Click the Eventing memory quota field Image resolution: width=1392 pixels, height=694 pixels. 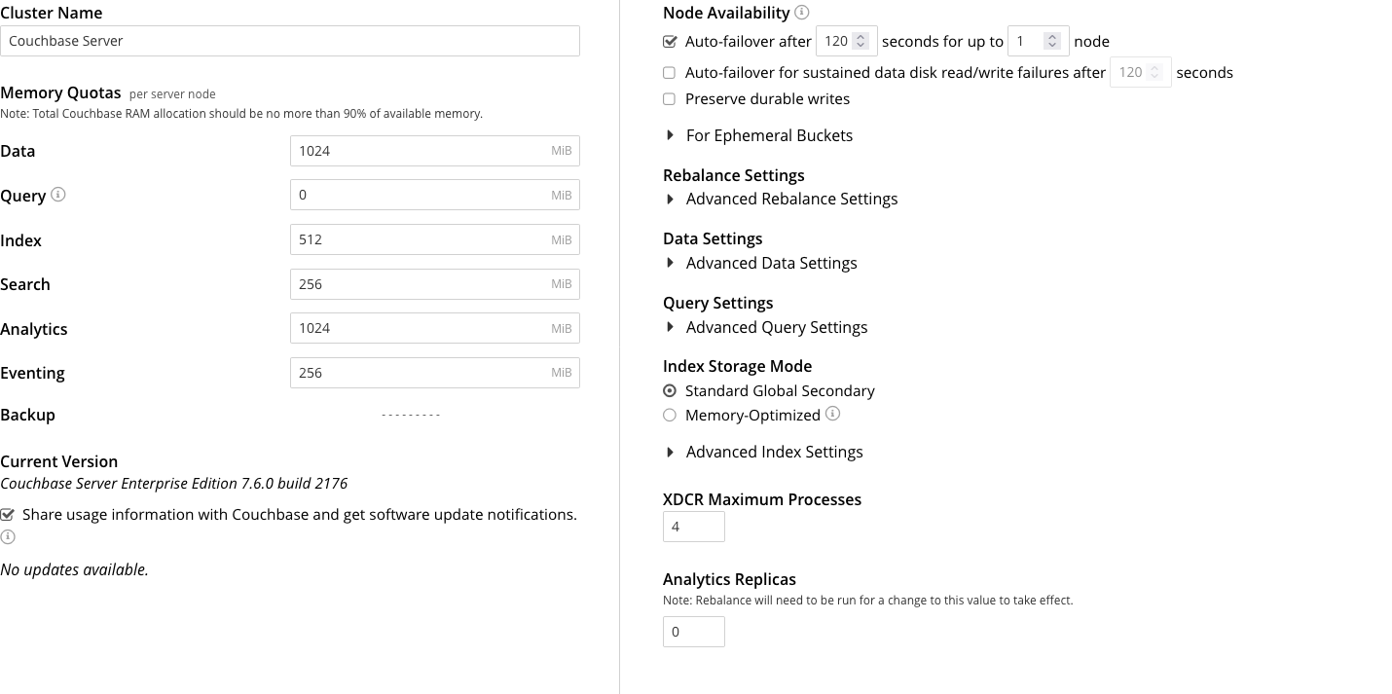click(x=435, y=373)
